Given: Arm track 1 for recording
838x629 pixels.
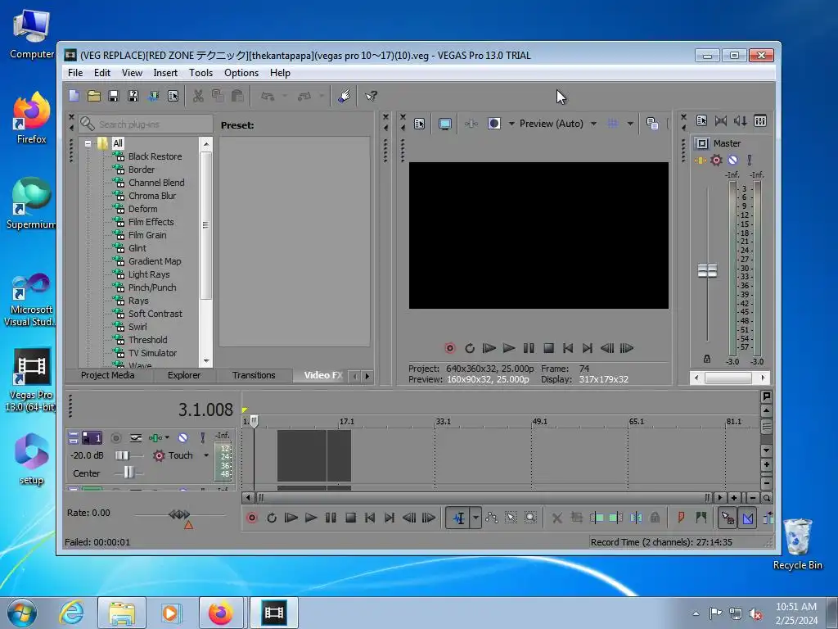Looking at the screenshot, I should 115,438.
